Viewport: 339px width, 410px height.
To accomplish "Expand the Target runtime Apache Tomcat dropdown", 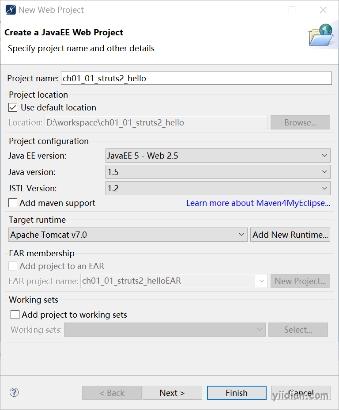I will pyautogui.click(x=128, y=235).
